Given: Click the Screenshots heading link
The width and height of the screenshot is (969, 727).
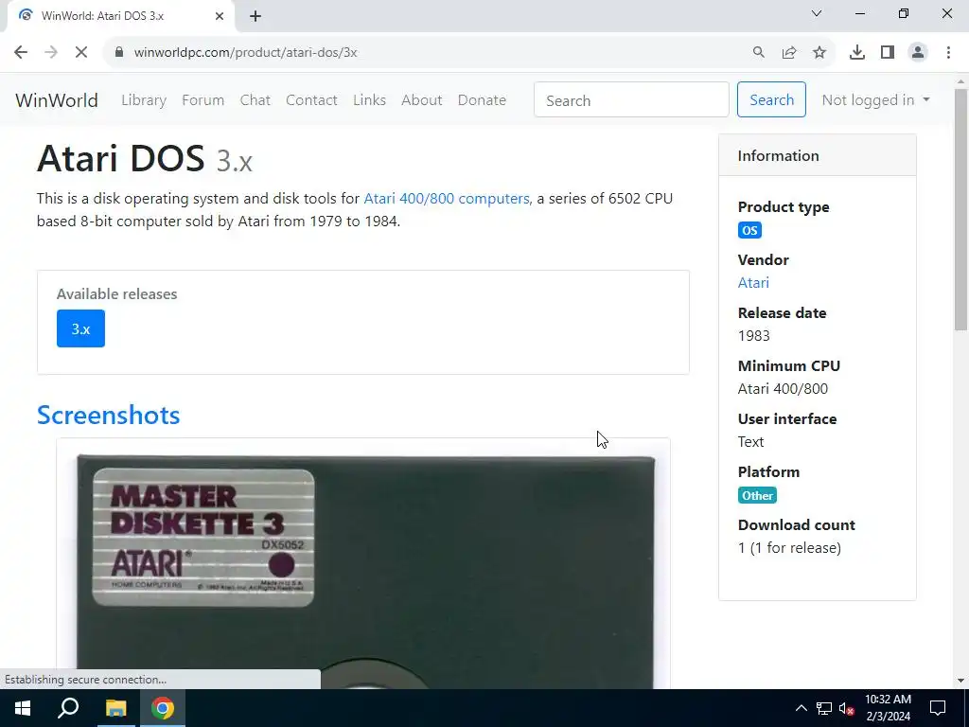Looking at the screenshot, I should coord(109,415).
